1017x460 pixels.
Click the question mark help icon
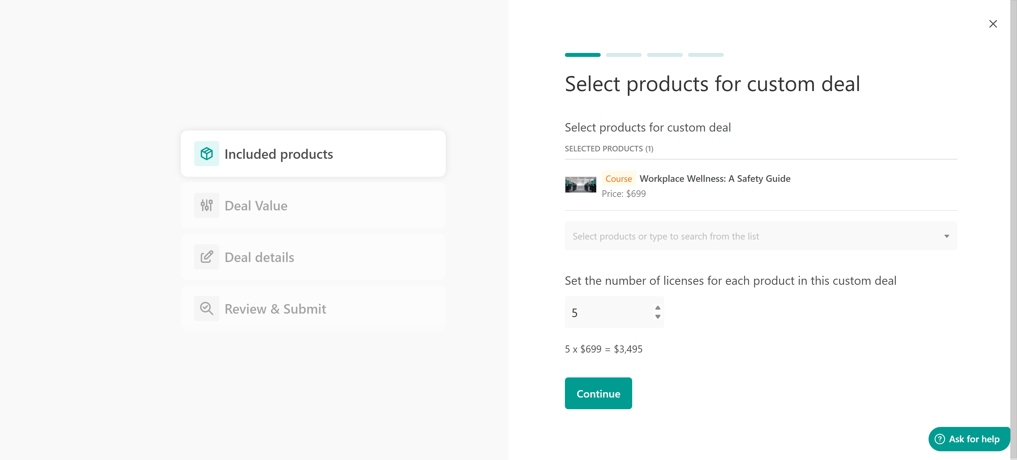(x=940, y=439)
